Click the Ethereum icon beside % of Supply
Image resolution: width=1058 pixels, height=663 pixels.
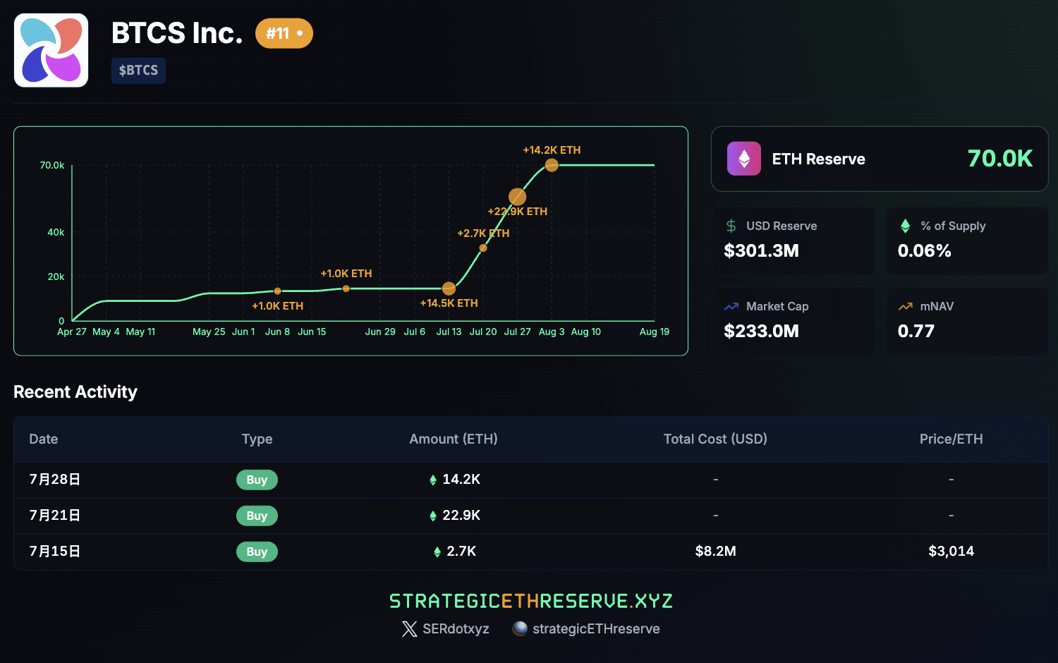pos(905,226)
